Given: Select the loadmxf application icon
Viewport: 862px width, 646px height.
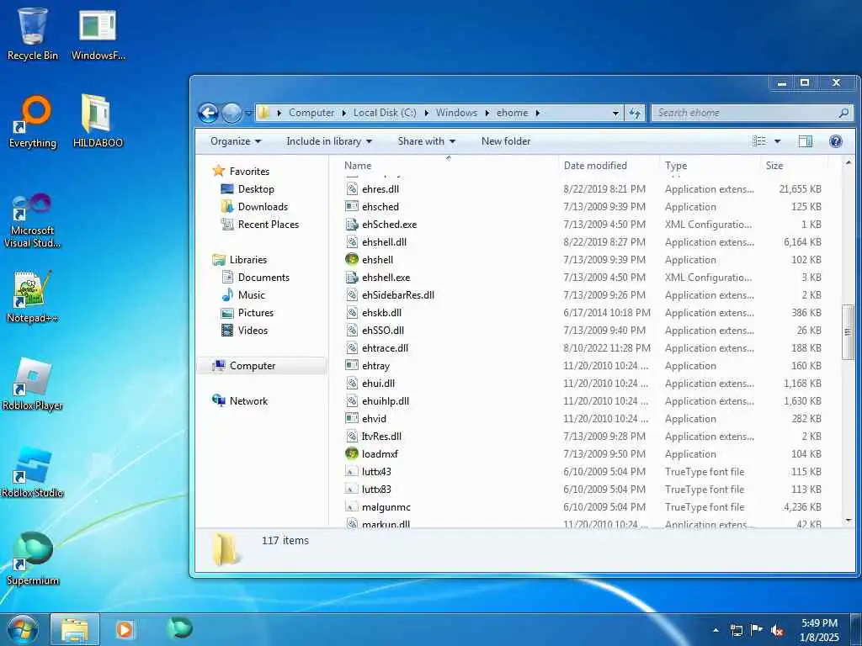Looking at the screenshot, I should pos(352,453).
